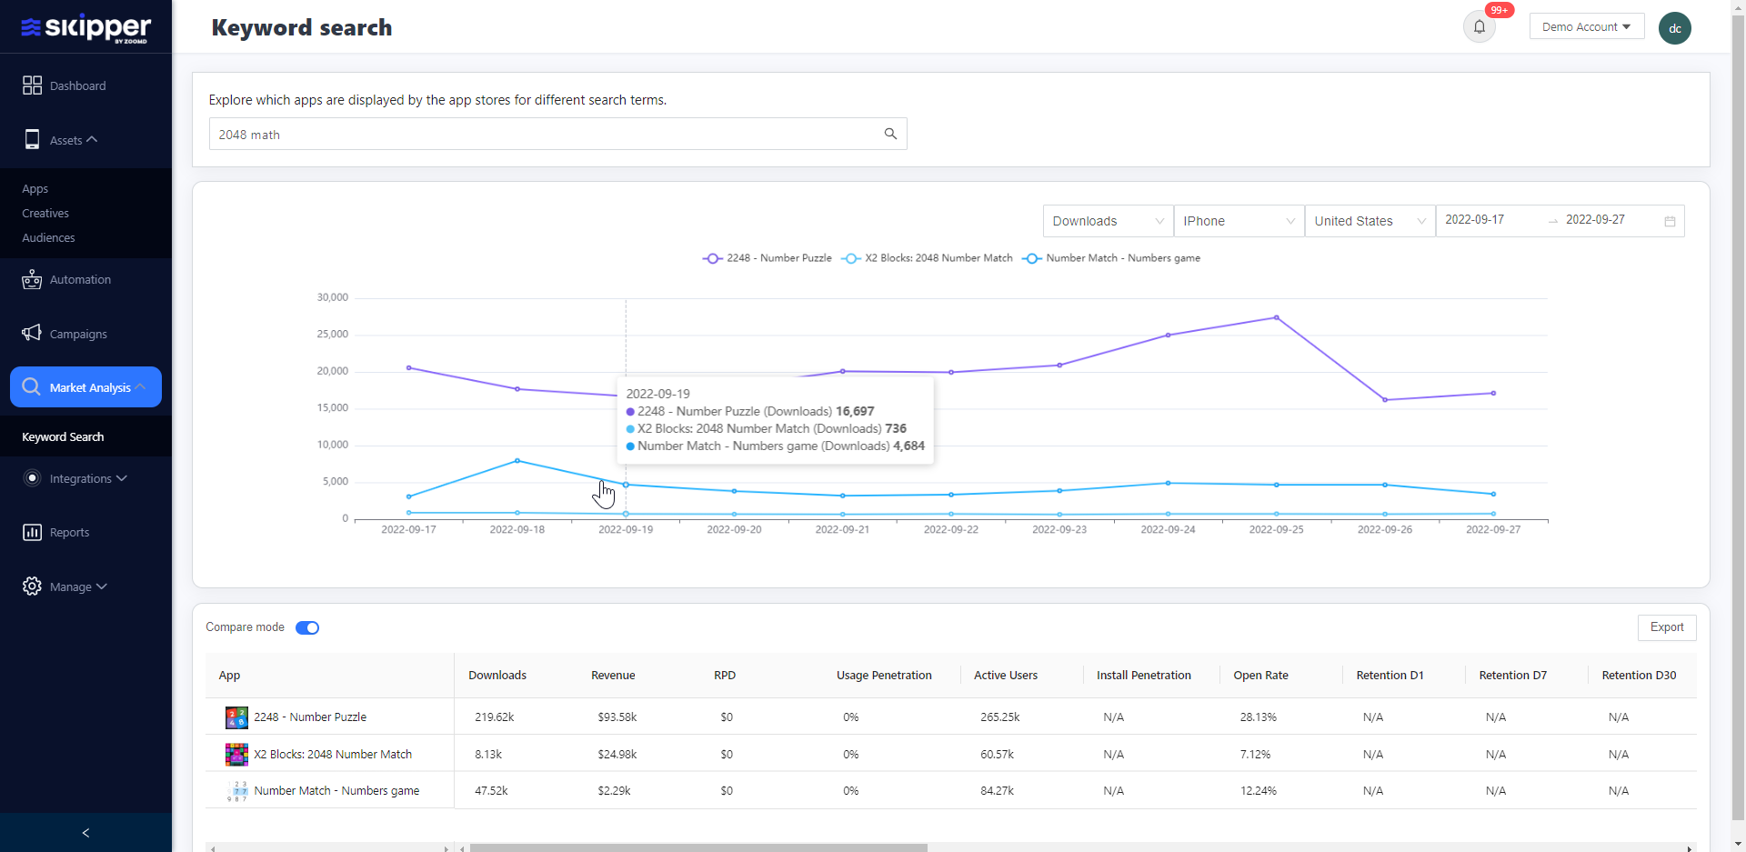This screenshot has height=852, width=1746.
Task: Open the Downloads metric dropdown
Action: [1108, 221]
